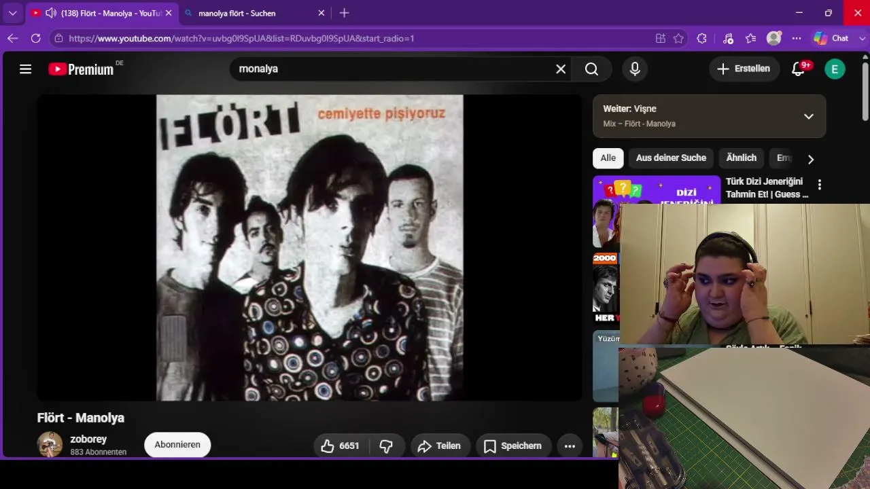Open a new browser tab
The height and width of the screenshot is (489, 870).
[x=345, y=13]
